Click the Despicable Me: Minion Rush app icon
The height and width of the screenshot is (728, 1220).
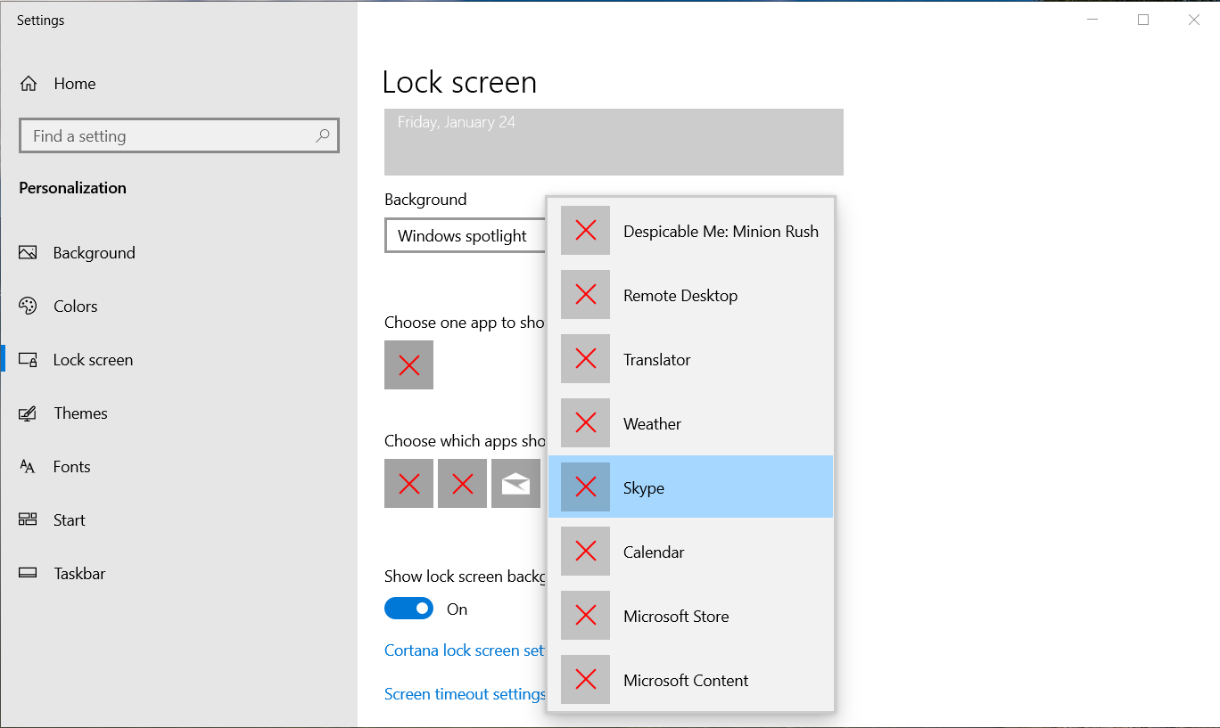click(585, 231)
